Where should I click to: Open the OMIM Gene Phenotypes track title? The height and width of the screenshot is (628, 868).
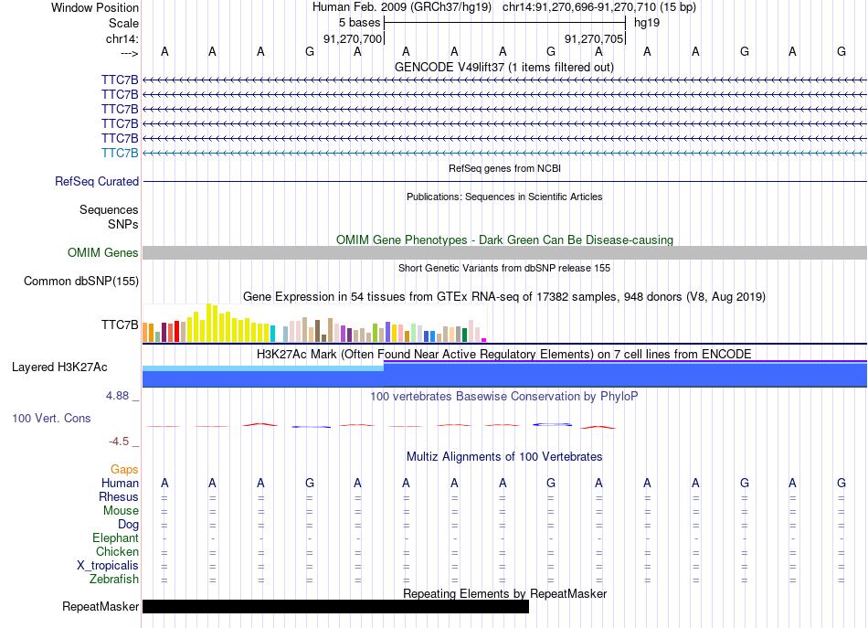(x=504, y=239)
